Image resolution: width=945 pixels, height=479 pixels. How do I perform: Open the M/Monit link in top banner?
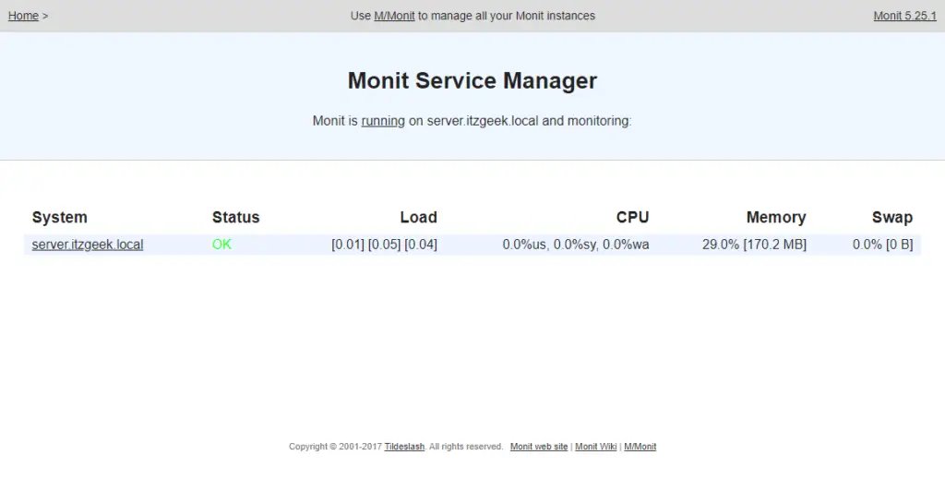point(394,16)
